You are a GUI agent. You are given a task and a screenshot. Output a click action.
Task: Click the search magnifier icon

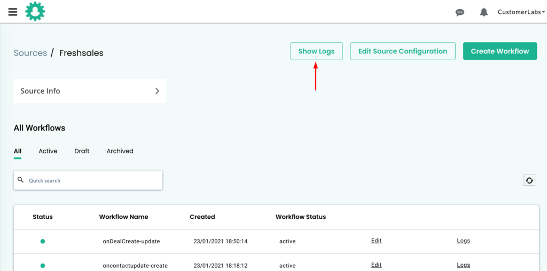coord(21,180)
